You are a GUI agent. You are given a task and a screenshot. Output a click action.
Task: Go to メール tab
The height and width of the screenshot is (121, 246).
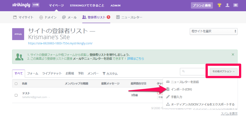click(x=69, y=17)
